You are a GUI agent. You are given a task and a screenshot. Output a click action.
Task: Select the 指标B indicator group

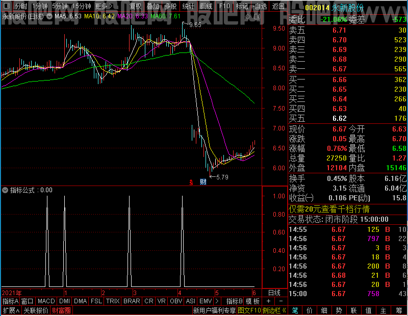click(x=235, y=301)
